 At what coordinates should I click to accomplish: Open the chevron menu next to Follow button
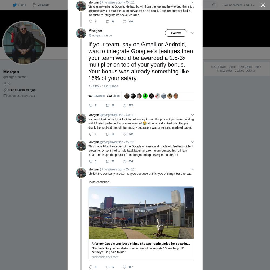pos(193,33)
